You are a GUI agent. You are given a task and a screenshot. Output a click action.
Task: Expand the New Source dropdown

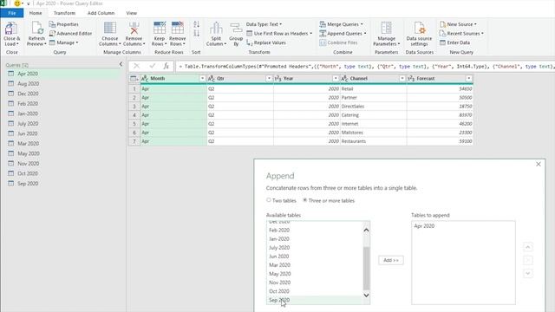click(475, 24)
